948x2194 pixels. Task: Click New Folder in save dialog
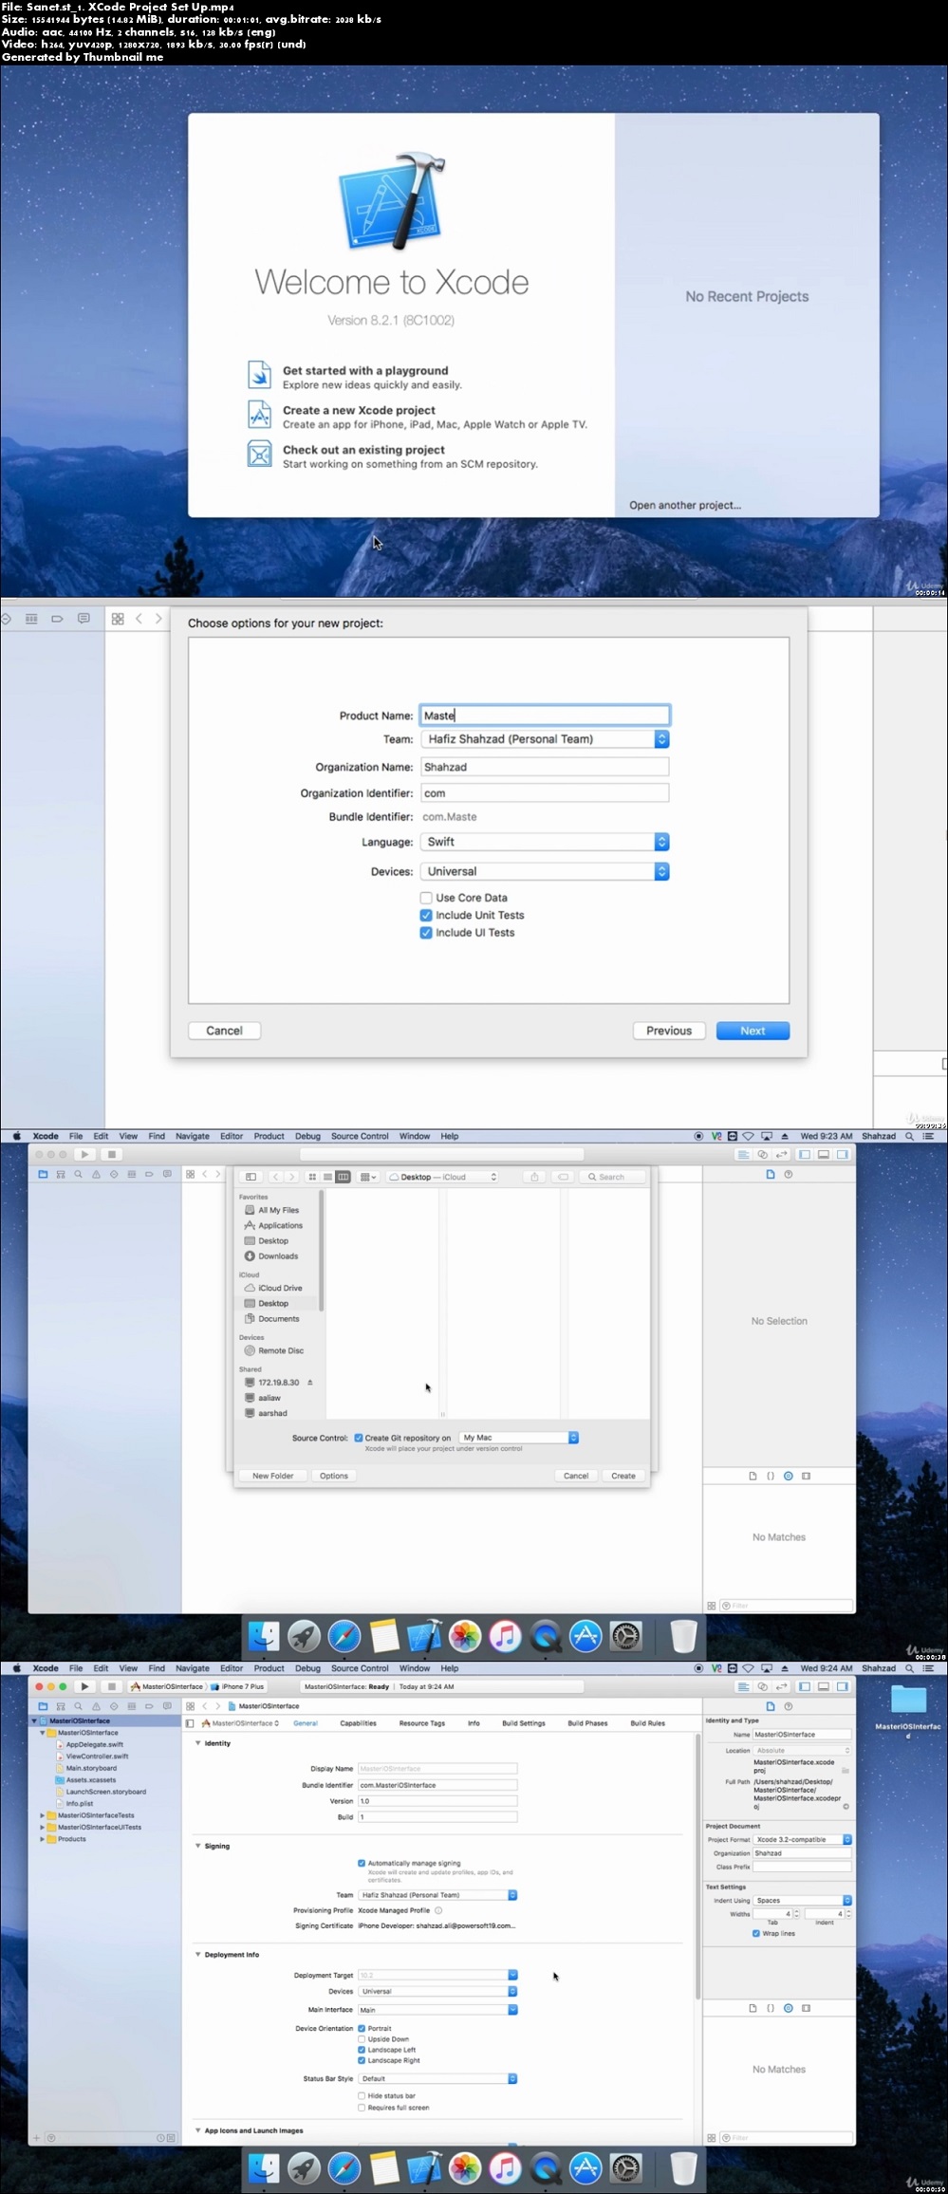point(272,1476)
